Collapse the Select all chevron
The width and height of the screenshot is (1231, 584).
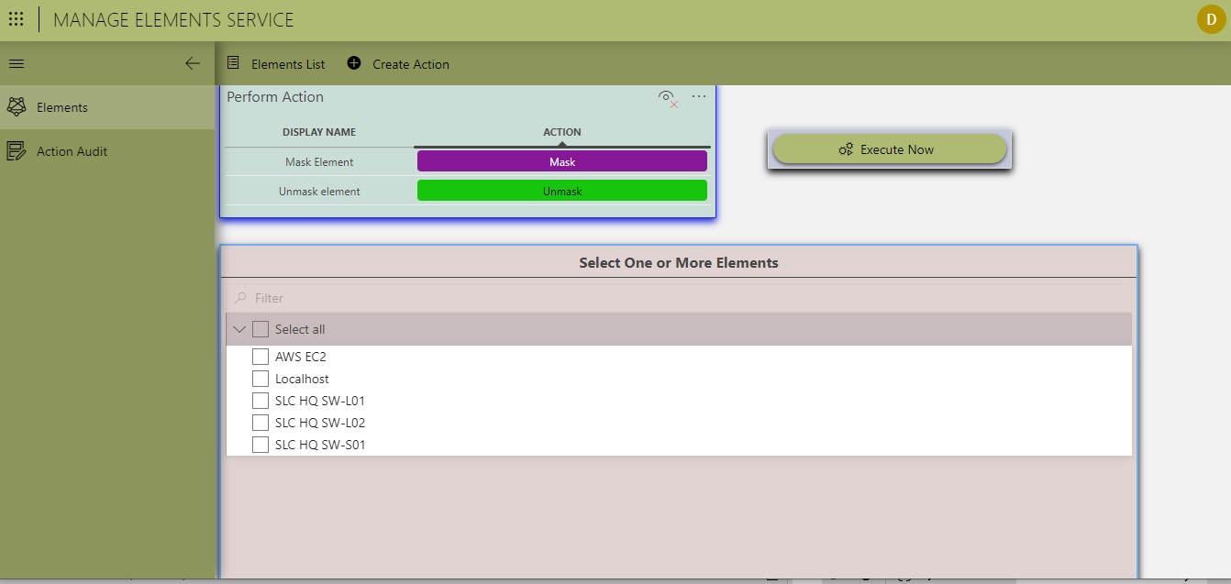(x=239, y=329)
